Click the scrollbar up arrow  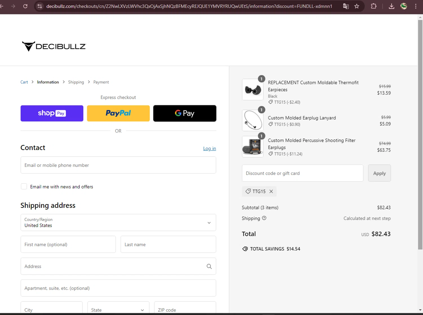pyautogui.click(x=420, y=17)
